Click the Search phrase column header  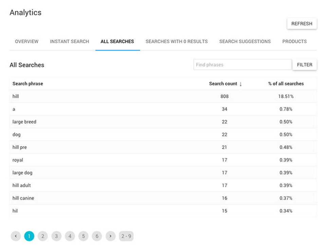click(x=28, y=84)
